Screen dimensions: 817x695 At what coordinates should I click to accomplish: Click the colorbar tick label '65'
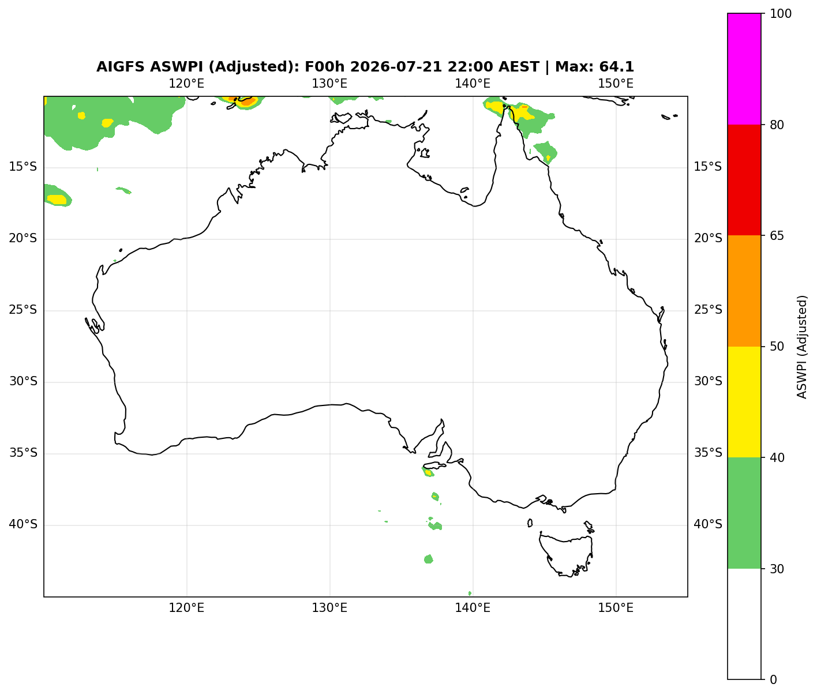(777, 236)
